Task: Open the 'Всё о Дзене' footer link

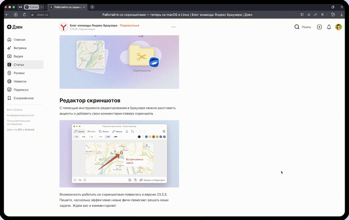Action: click(14, 110)
